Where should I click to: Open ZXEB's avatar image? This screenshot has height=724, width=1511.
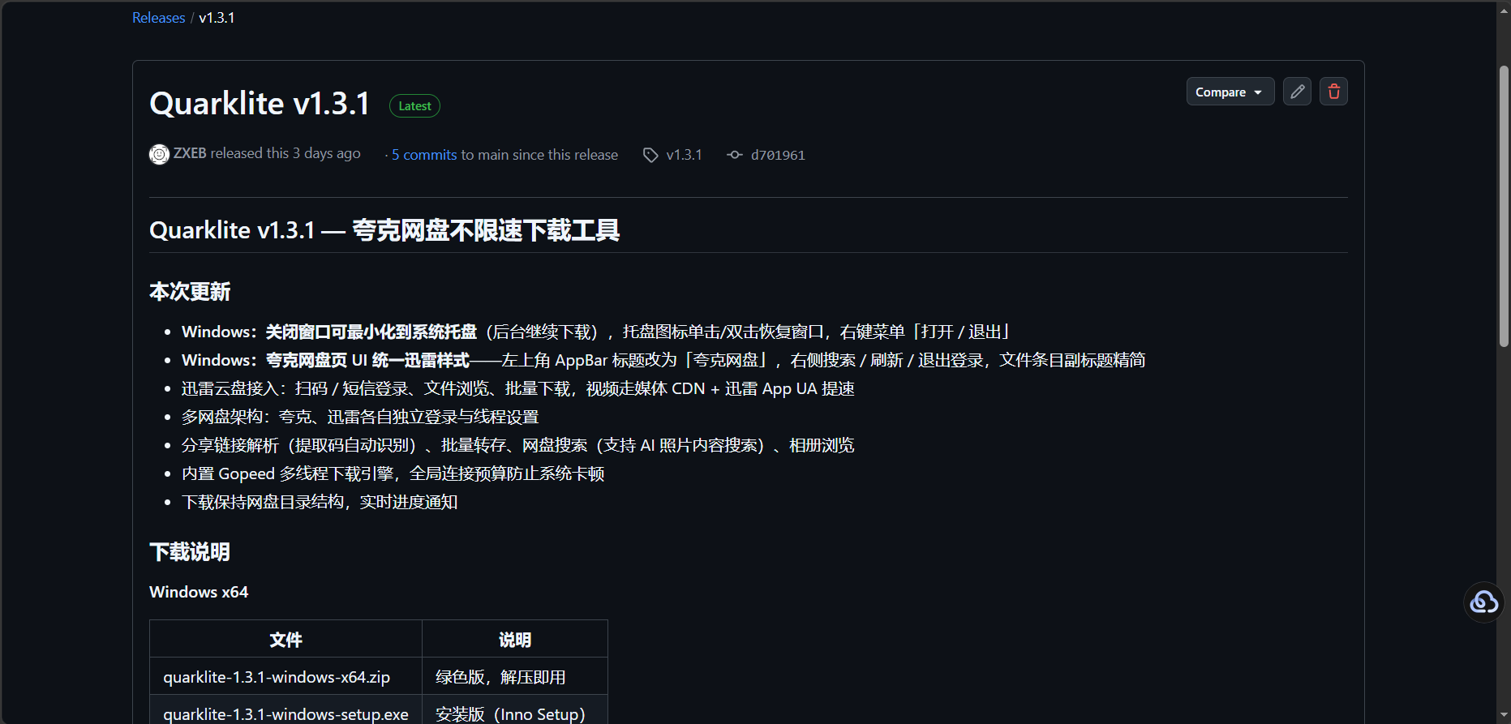click(x=159, y=154)
